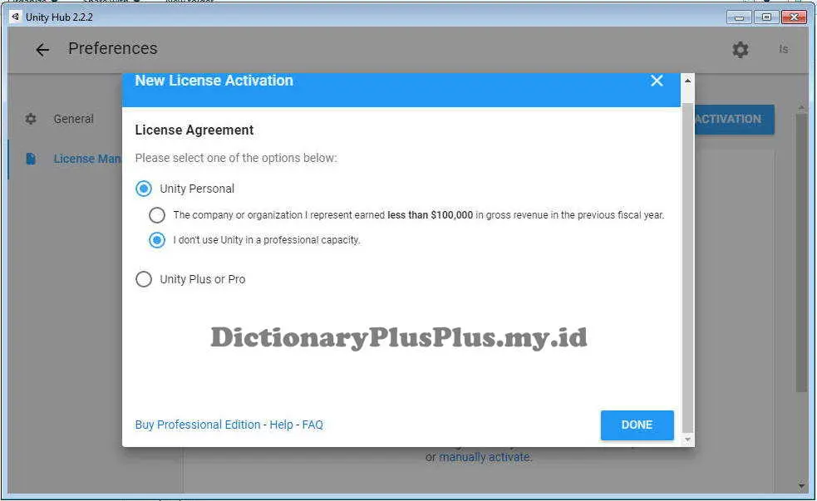Select the non-professional capacity radio button
The image size is (817, 501).
point(157,240)
